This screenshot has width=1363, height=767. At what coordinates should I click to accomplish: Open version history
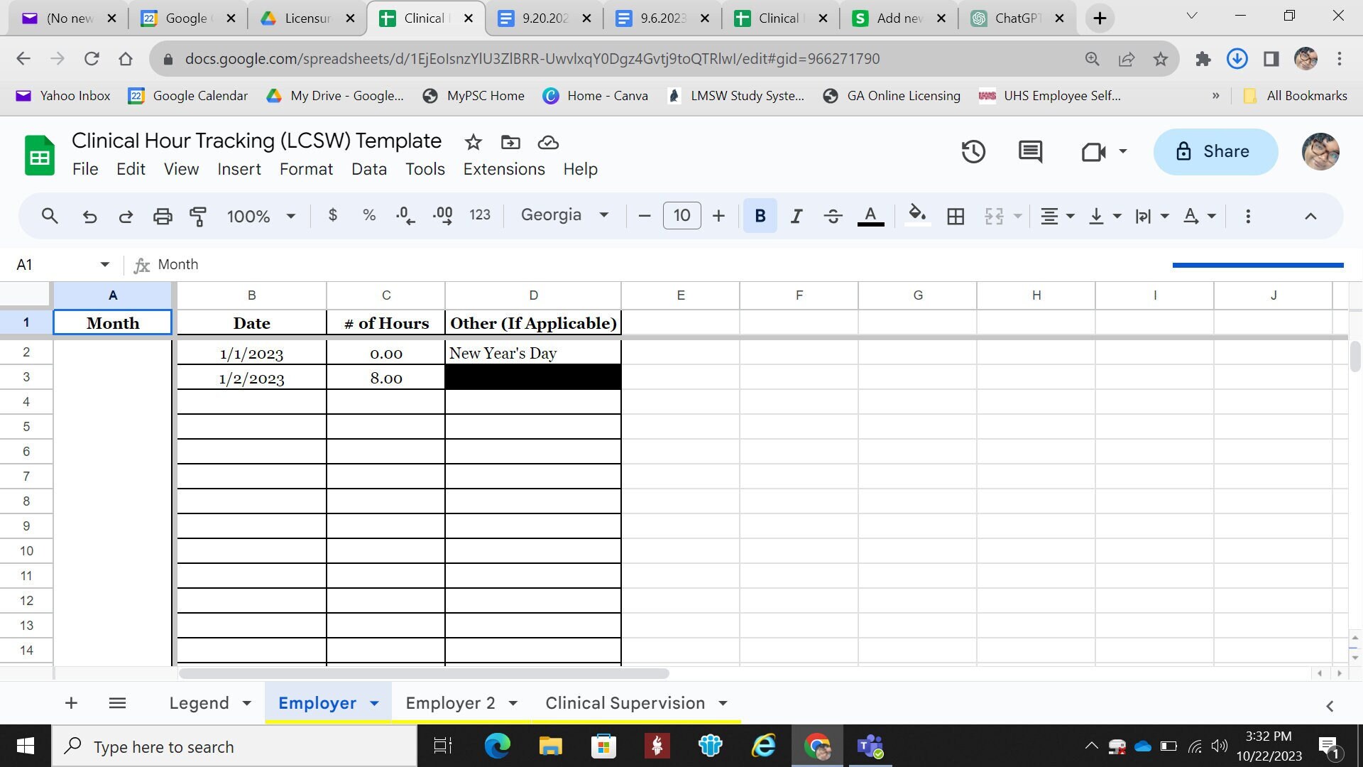tap(973, 151)
